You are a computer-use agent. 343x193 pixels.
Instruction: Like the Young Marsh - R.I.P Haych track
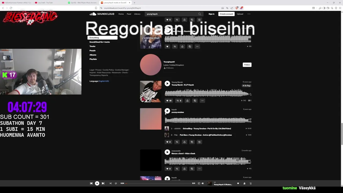click(x=169, y=101)
